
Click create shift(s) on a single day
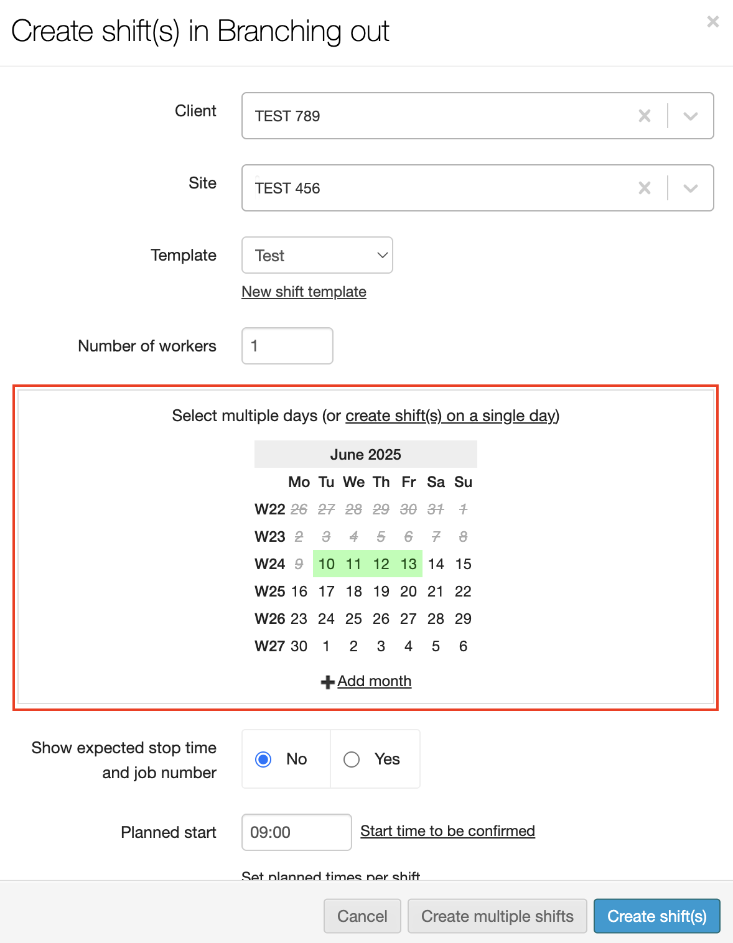[451, 416]
